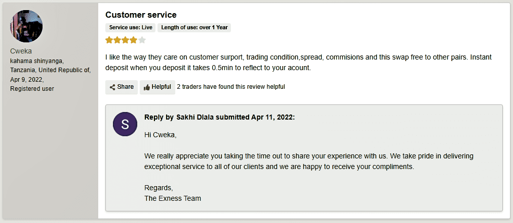
Task: Click the 2 traders found helpful text
Action: 231,87
